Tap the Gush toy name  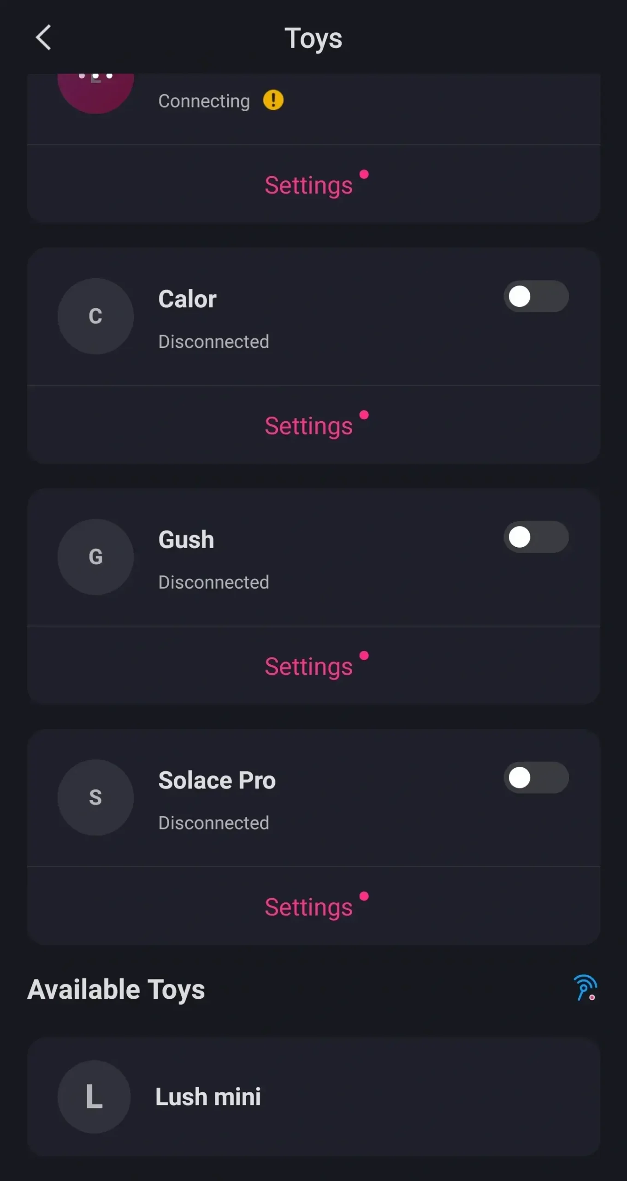(186, 540)
